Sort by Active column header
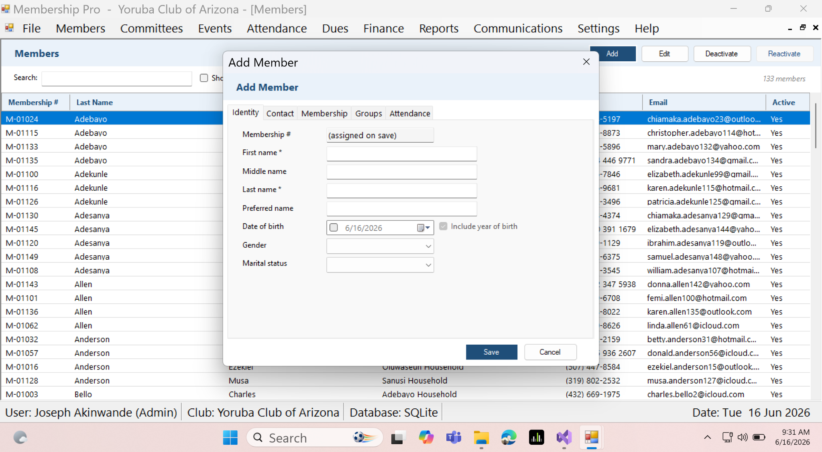 pyautogui.click(x=787, y=102)
